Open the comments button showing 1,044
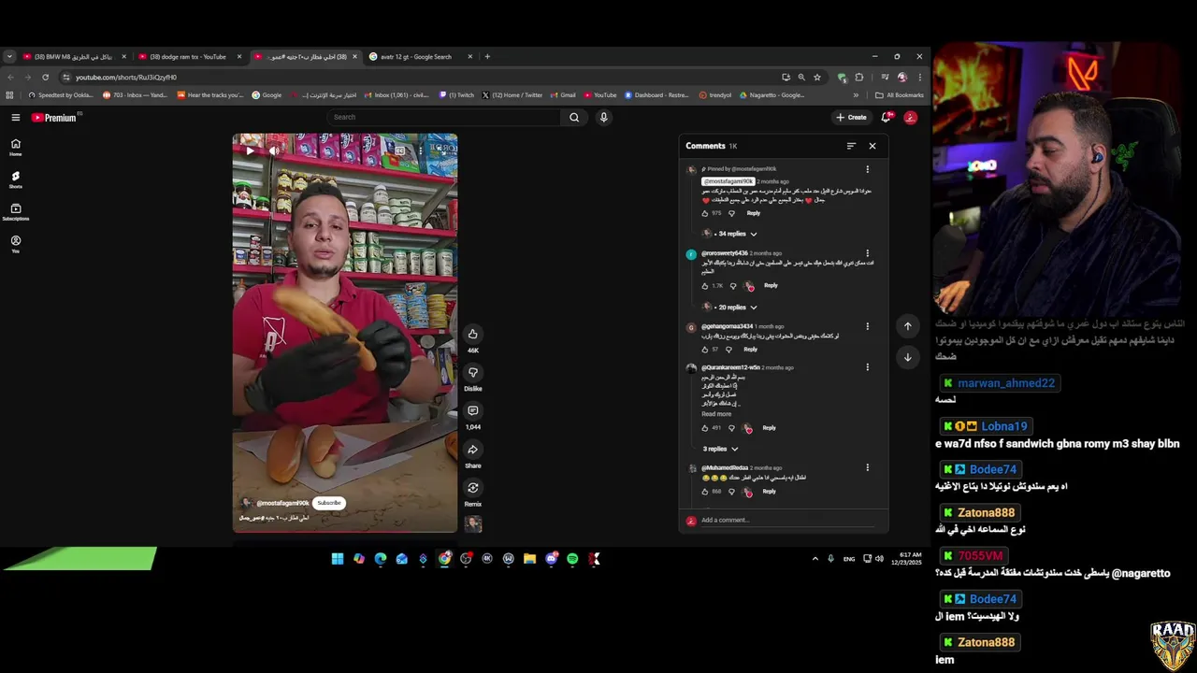The image size is (1197, 673). 473,411
